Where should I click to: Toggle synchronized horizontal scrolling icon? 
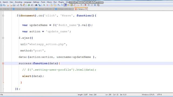pos(55,5)
